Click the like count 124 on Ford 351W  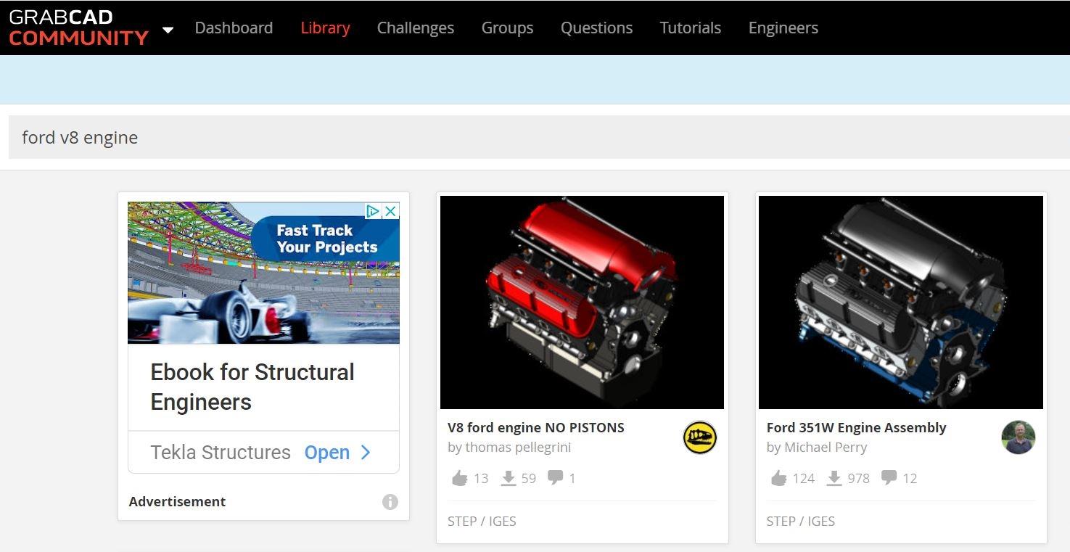(x=804, y=478)
